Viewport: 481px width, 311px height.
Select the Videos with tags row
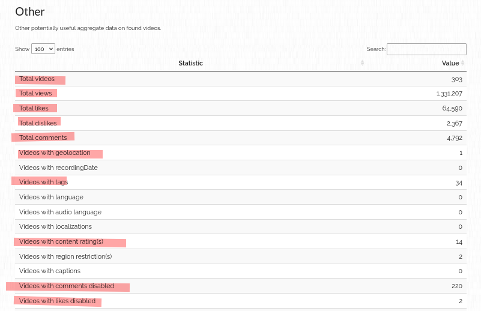(43, 183)
